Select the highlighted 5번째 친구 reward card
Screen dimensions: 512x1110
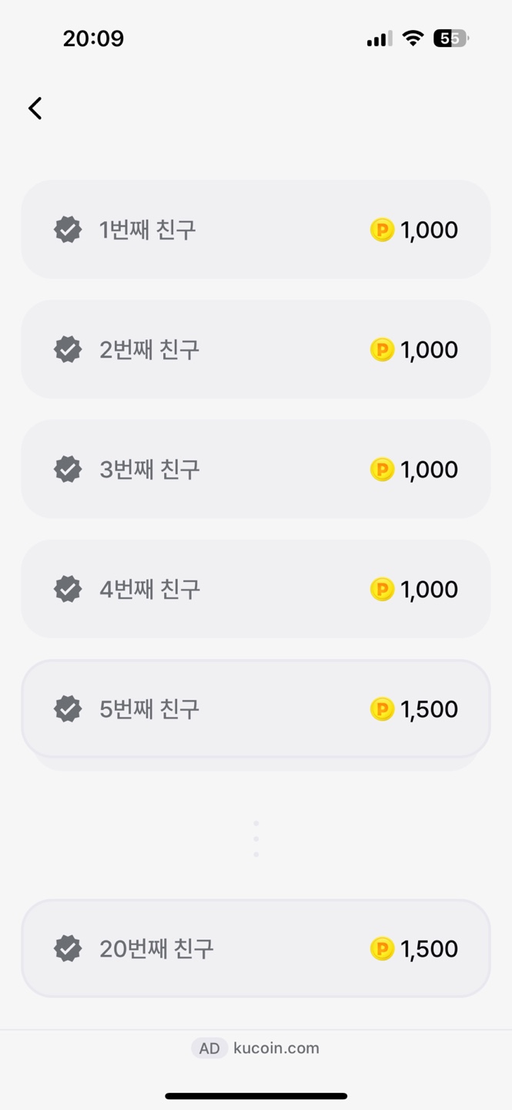tap(256, 709)
